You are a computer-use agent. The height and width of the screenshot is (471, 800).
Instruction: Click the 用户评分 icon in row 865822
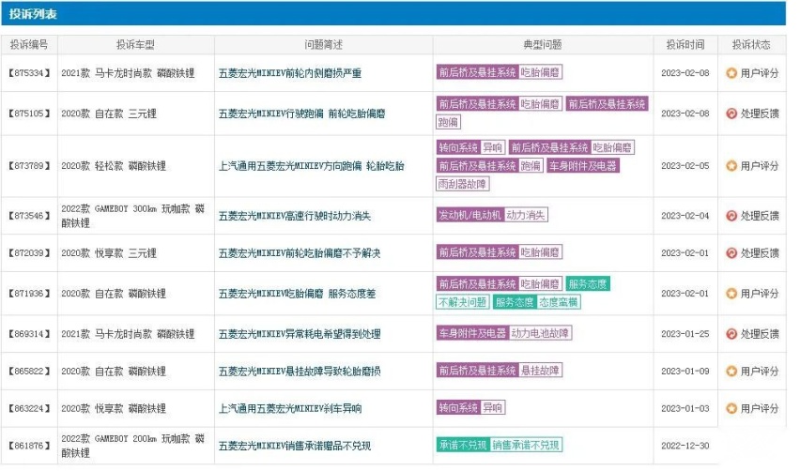click(x=731, y=372)
